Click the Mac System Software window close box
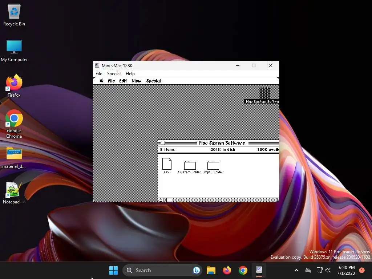Viewport: 372px width, 279px height. pyautogui.click(x=163, y=143)
